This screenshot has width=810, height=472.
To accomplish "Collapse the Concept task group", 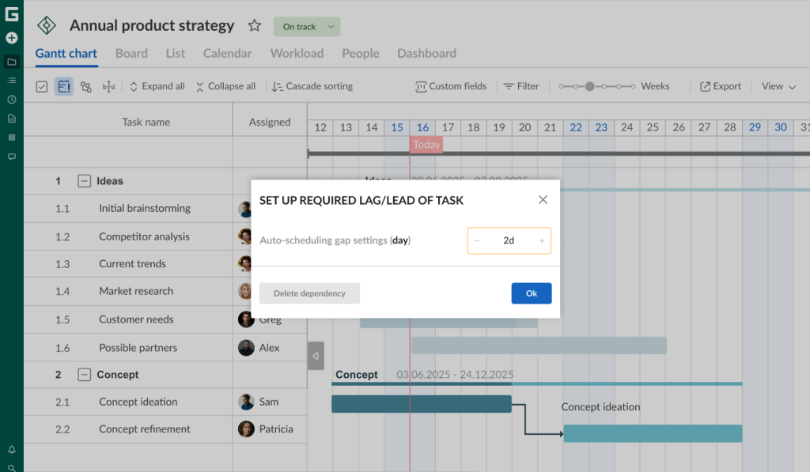I will (x=84, y=375).
